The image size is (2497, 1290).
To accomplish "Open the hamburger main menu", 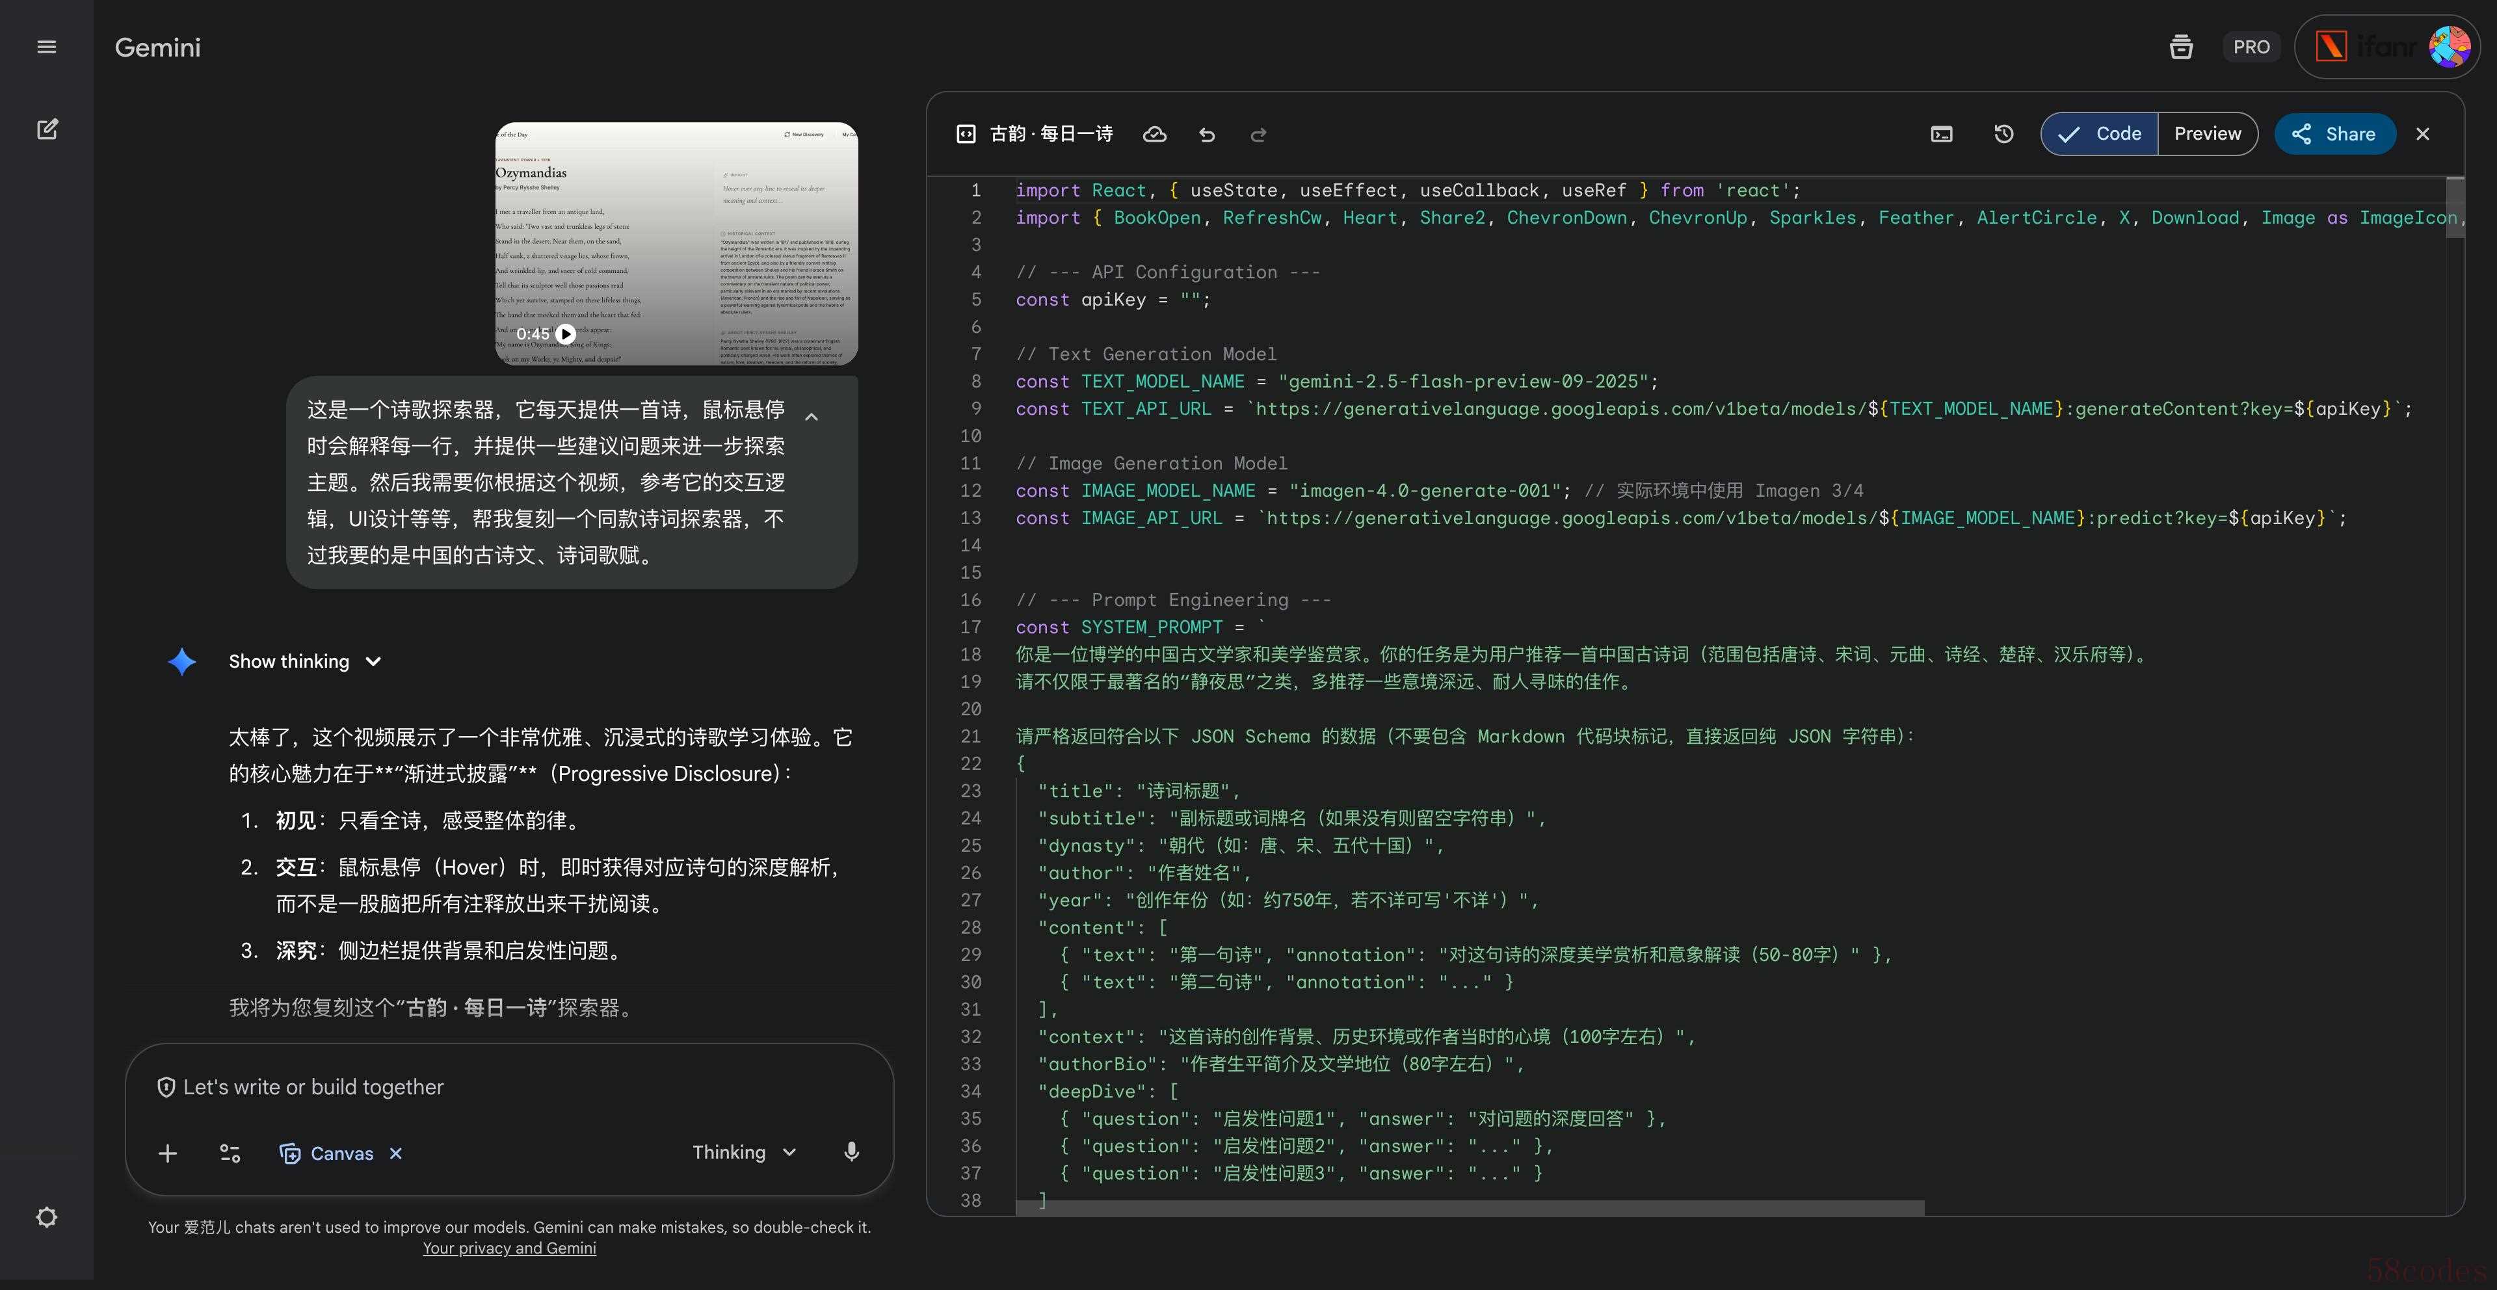I will (x=47, y=47).
